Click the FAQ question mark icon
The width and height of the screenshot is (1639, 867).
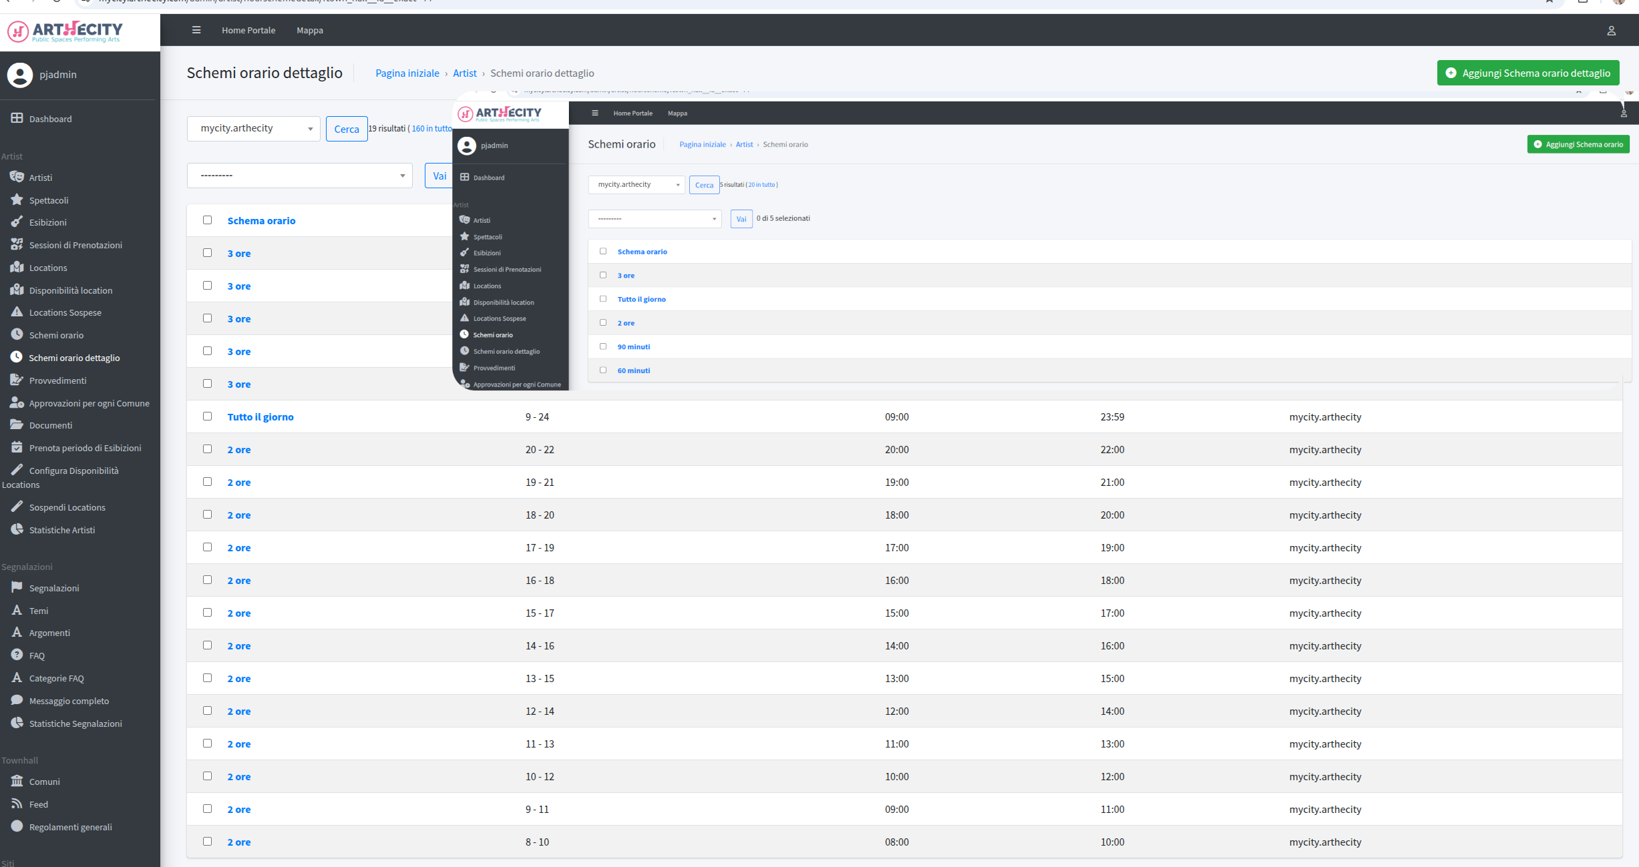pos(17,655)
